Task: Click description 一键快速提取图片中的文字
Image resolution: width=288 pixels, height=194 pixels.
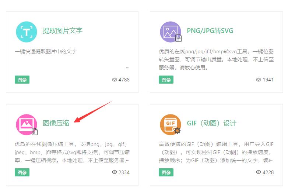Action: click(46, 51)
